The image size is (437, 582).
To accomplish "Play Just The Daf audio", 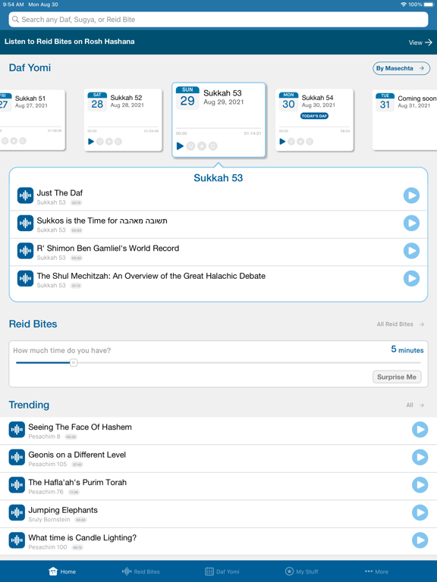I will [x=411, y=196].
